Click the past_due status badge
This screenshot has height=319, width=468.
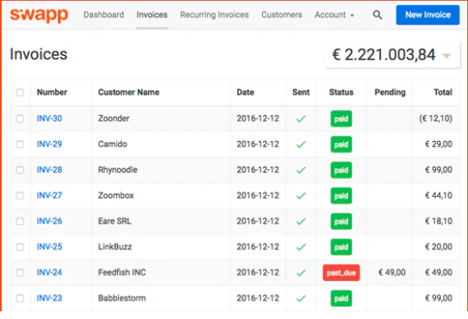(x=341, y=273)
